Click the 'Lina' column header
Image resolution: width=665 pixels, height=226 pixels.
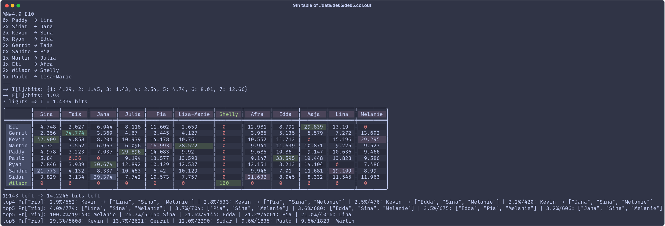click(x=342, y=114)
